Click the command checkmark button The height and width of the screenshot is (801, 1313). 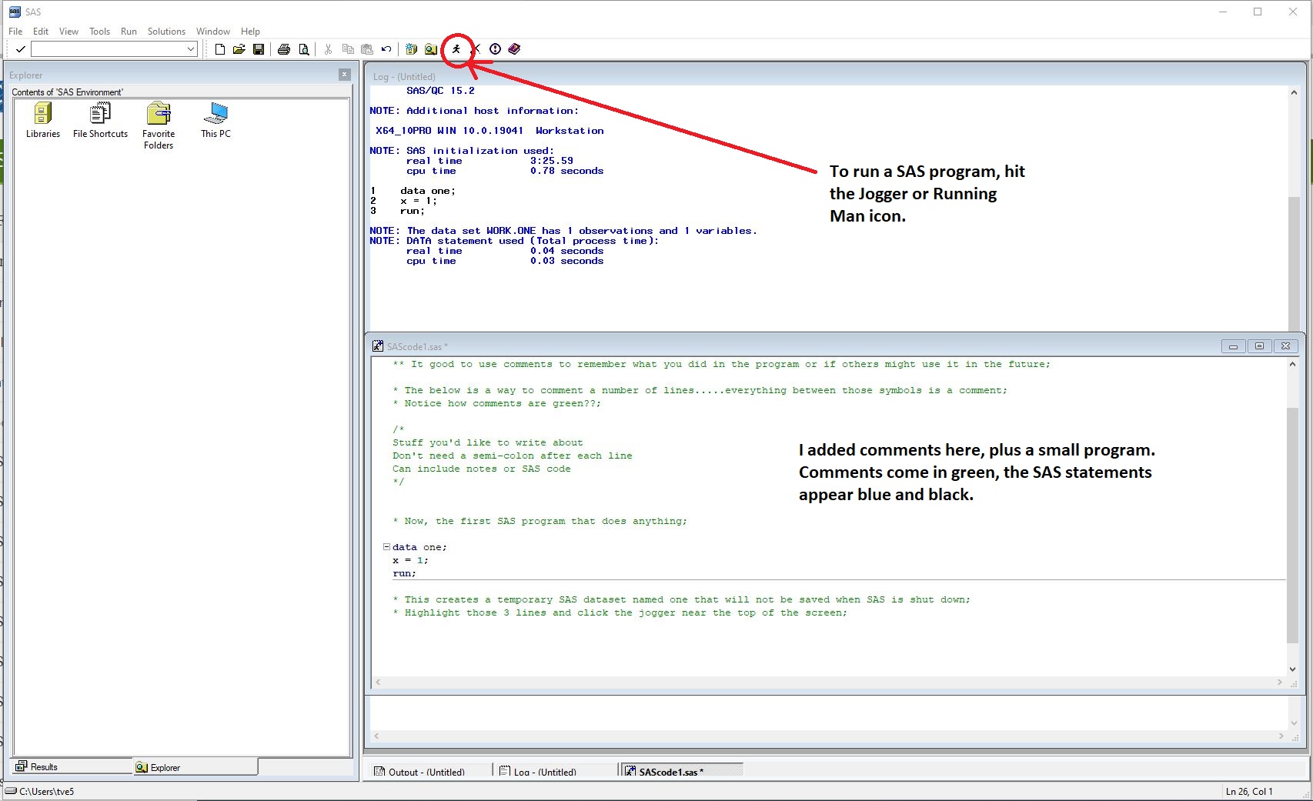click(21, 49)
